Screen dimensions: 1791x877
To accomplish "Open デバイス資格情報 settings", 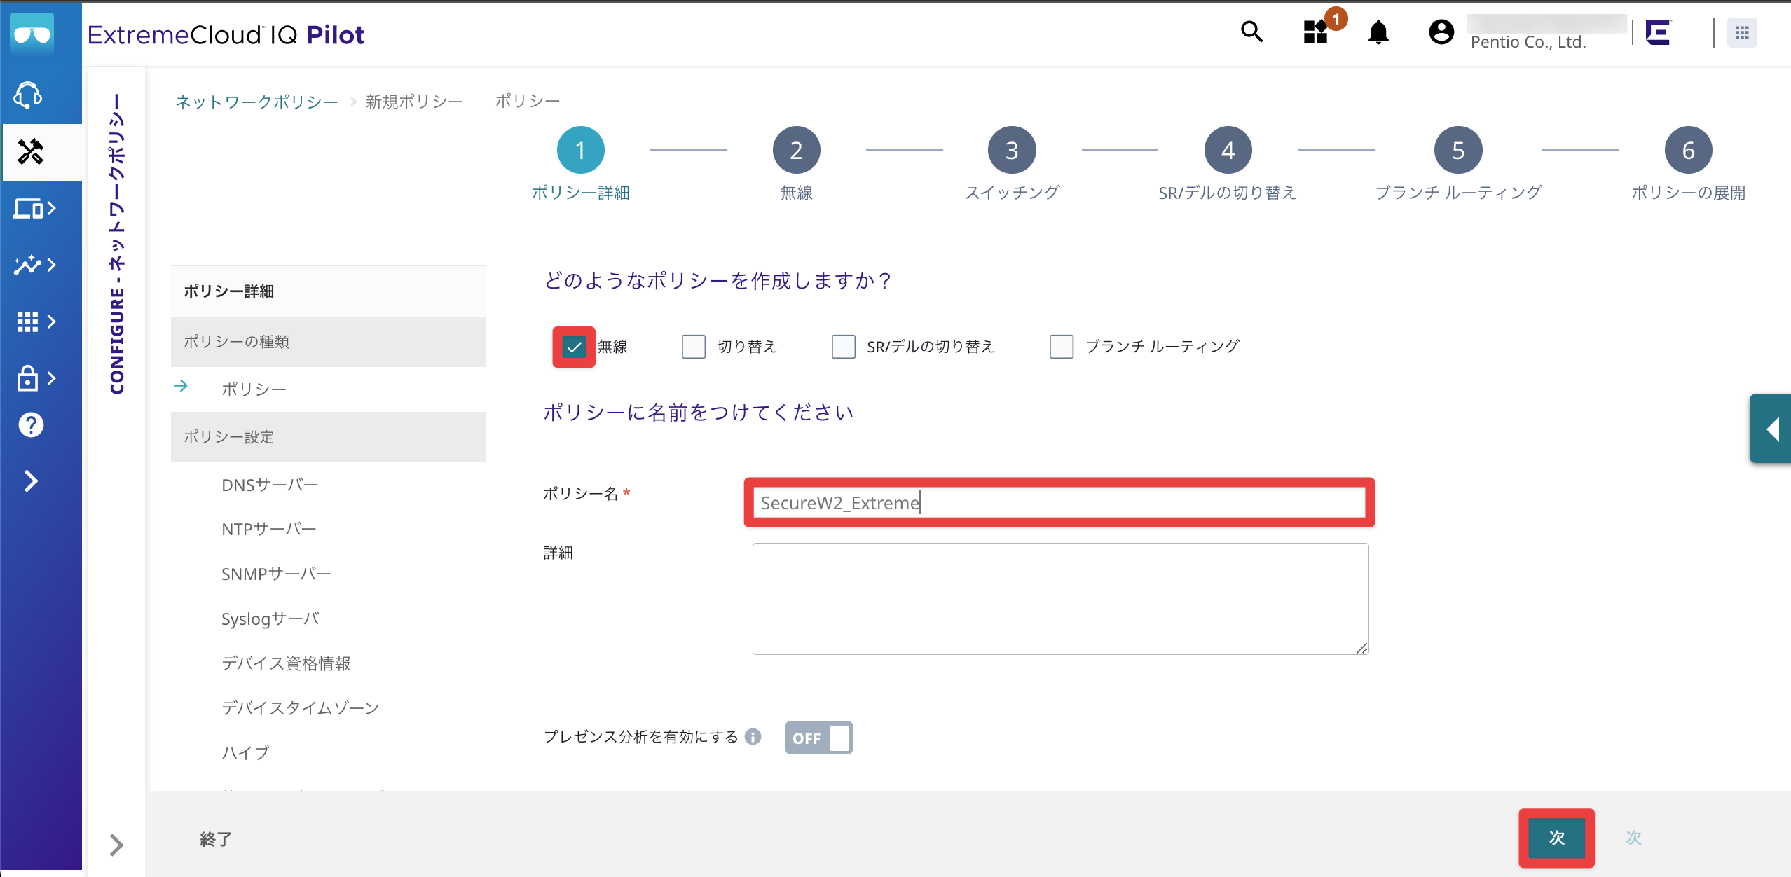I will pyautogui.click(x=286, y=663).
